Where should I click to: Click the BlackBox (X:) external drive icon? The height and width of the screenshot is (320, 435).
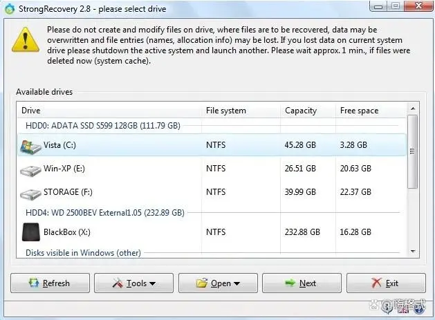pos(31,232)
